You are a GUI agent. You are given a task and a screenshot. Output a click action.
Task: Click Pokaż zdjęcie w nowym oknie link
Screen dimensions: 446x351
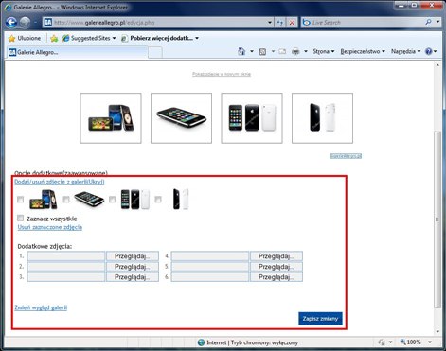[x=222, y=74]
